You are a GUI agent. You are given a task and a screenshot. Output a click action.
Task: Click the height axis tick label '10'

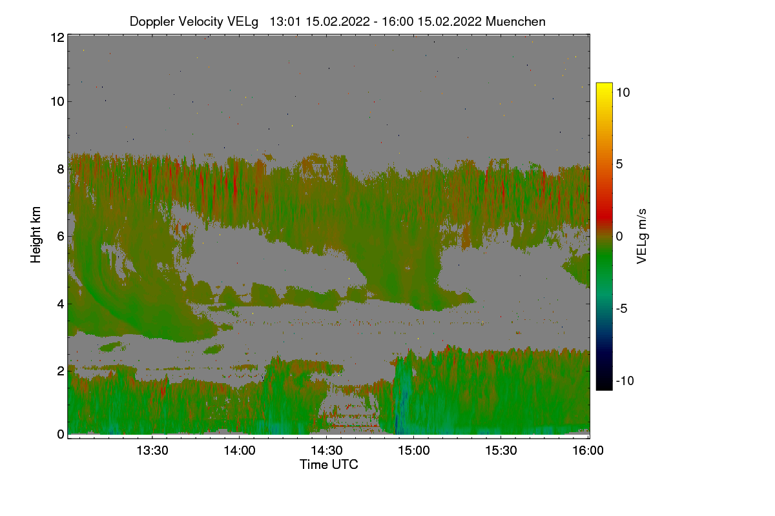tap(57, 101)
